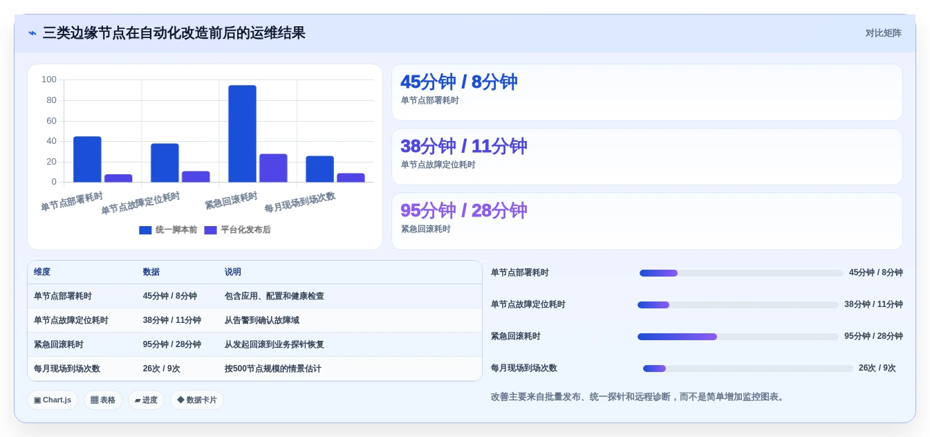Select the 紧急回滚耗时 table row label
The width and height of the screenshot is (930, 437).
[x=59, y=344]
